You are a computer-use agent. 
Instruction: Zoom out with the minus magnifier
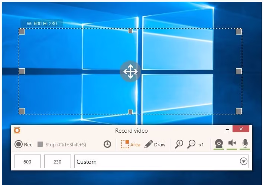coord(191,144)
